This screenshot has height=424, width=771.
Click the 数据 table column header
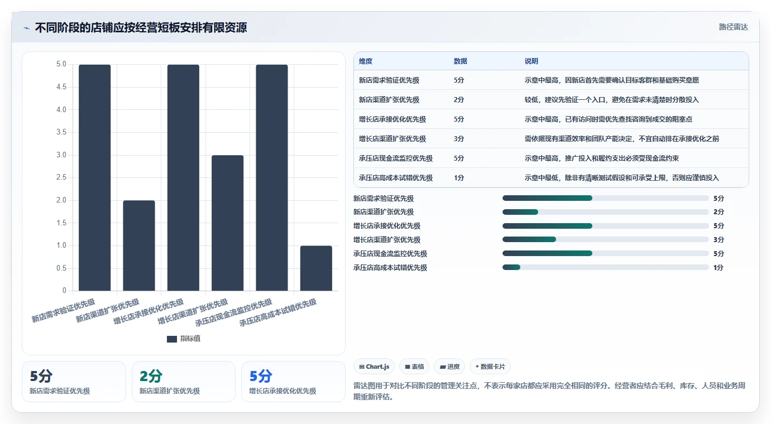click(461, 61)
